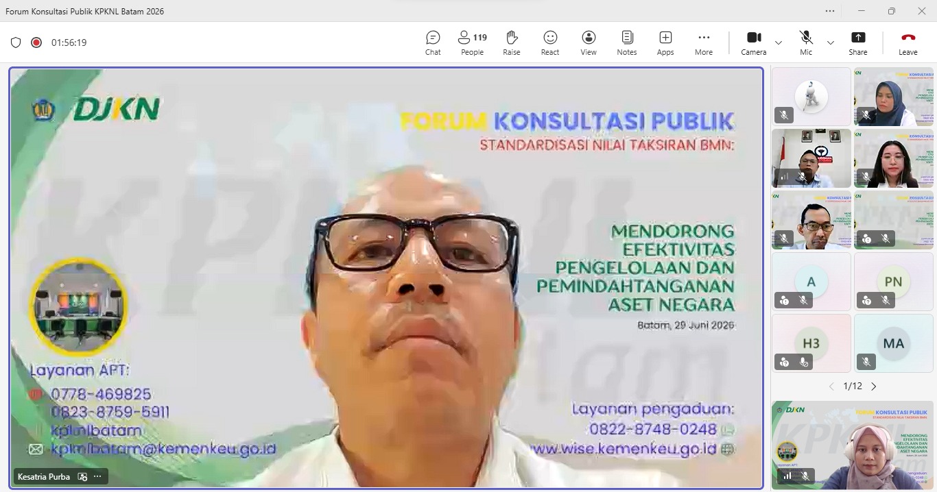This screenshot has width=937, height=492.
Task: Leave the meeting
Action: click(908, 42)
